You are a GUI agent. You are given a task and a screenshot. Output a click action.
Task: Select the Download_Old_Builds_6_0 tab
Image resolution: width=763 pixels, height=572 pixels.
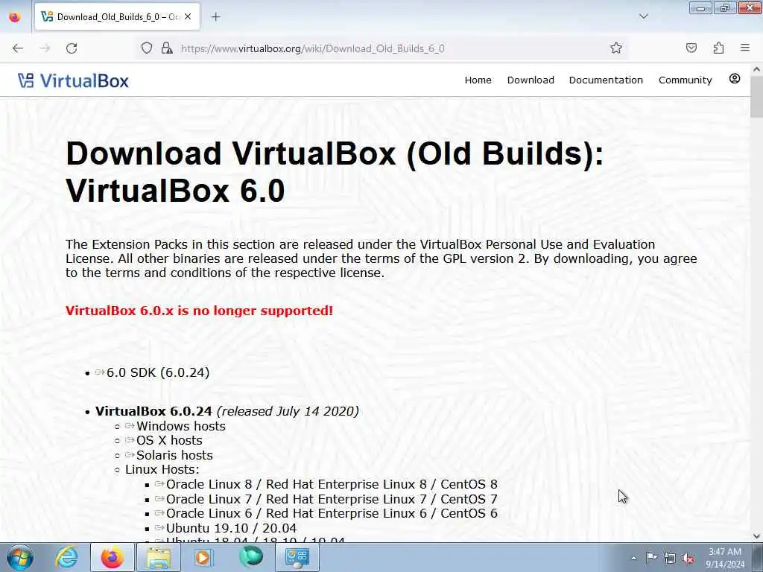(117, 17)
